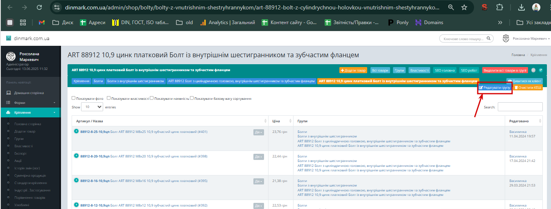Click Дивитися як клієнт button
Screen dimensions: 551x209
[x=524, y=81]
